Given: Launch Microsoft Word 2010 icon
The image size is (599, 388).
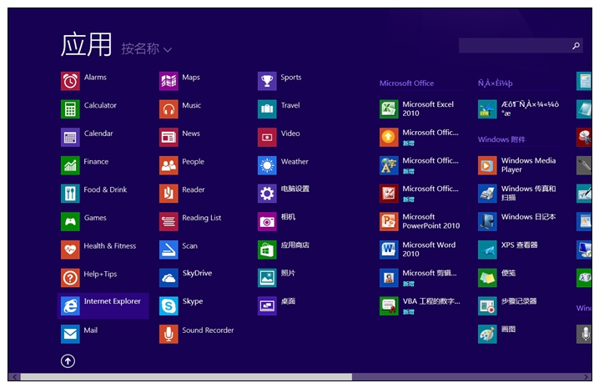Looking at the screenshot, I should click(389, 249).
